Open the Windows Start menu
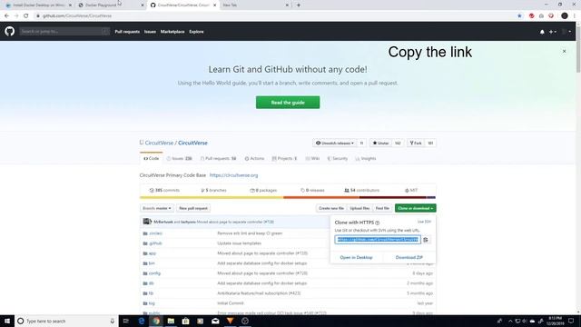Image resolution: width=581 pixels, height=327 pixels. [x=7, y=321]
